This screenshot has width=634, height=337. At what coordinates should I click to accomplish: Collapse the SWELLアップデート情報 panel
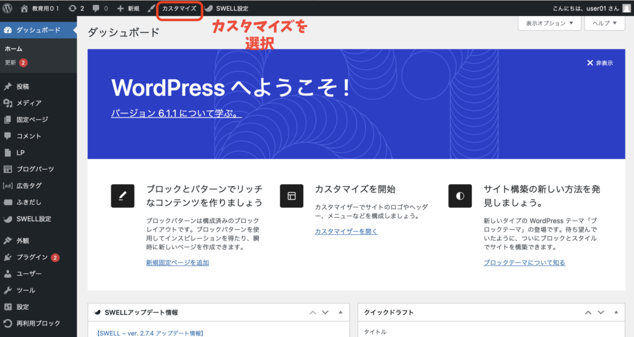coord(341,312)
